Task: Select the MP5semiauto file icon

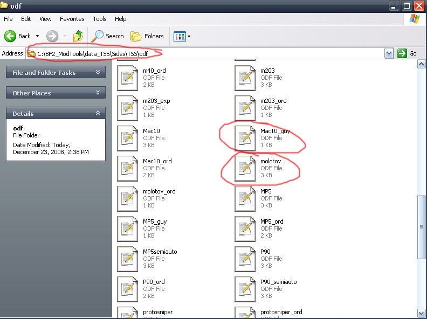Action: point(127,259)
